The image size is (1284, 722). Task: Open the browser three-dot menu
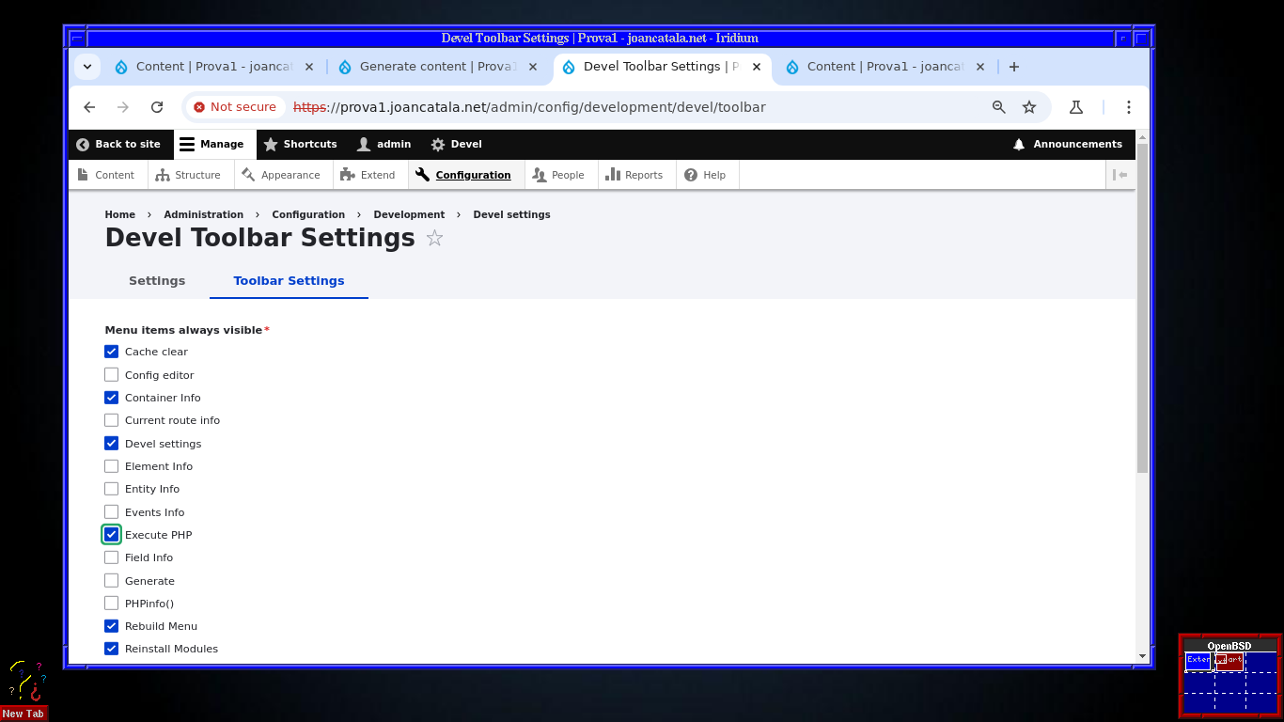coord(1129,107)
